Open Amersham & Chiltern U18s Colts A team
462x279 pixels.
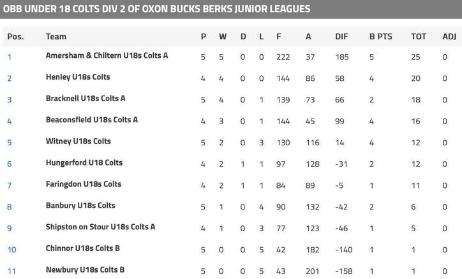107,56
